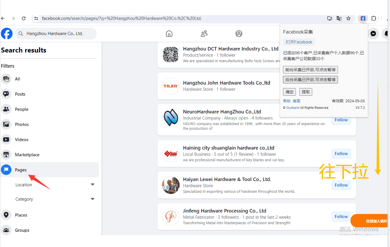Follow NeuroHardware HangZhou Co.,Ltd

pyautogui.click(x=341, y=120)
